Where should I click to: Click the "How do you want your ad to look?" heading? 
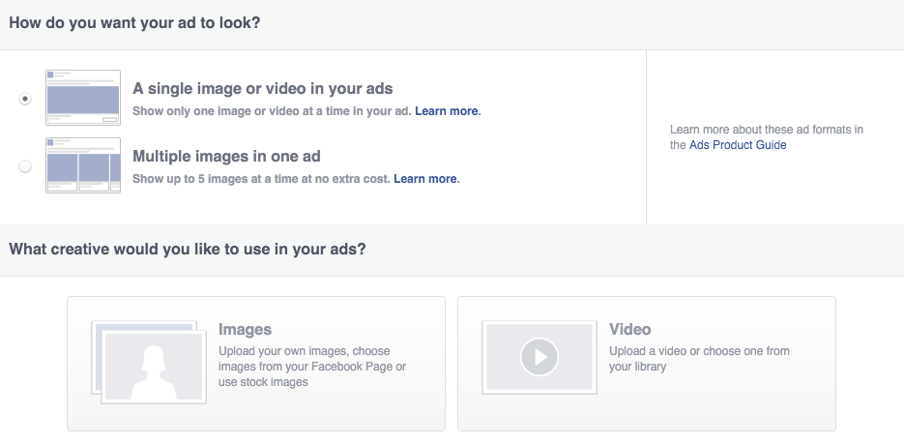[136, 23]
